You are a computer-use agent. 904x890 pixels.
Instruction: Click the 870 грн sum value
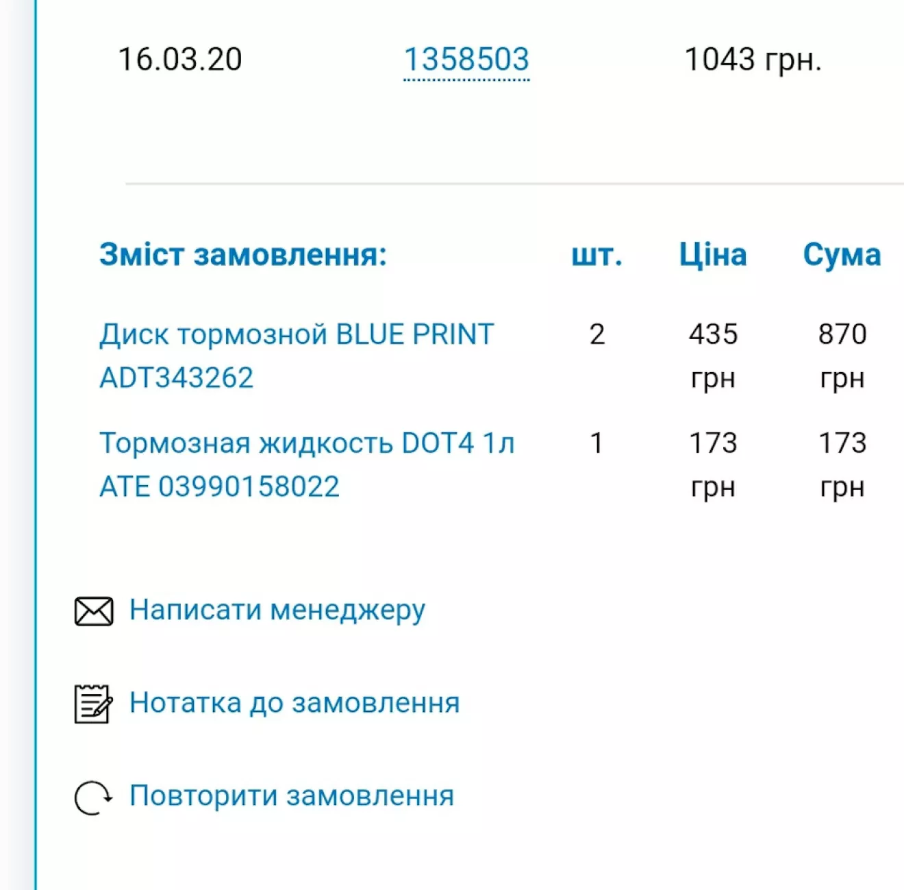click(842, 356)
